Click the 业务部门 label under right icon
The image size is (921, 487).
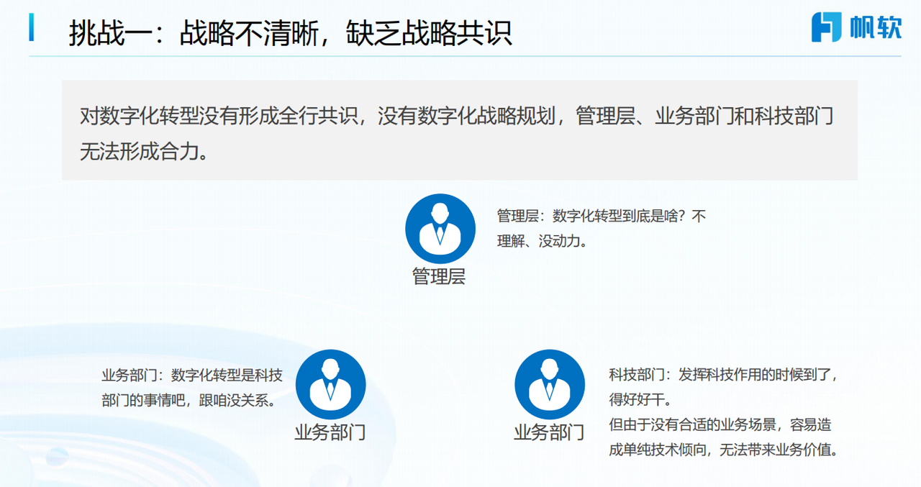point(549,433)
